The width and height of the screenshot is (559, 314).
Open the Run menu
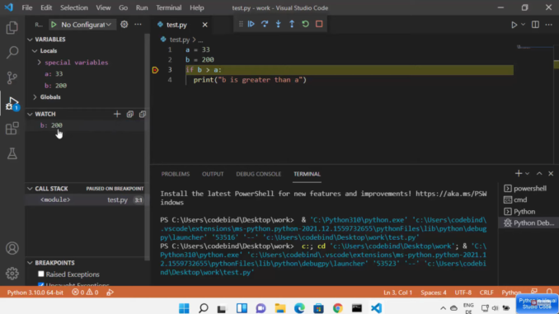(142, 7)
